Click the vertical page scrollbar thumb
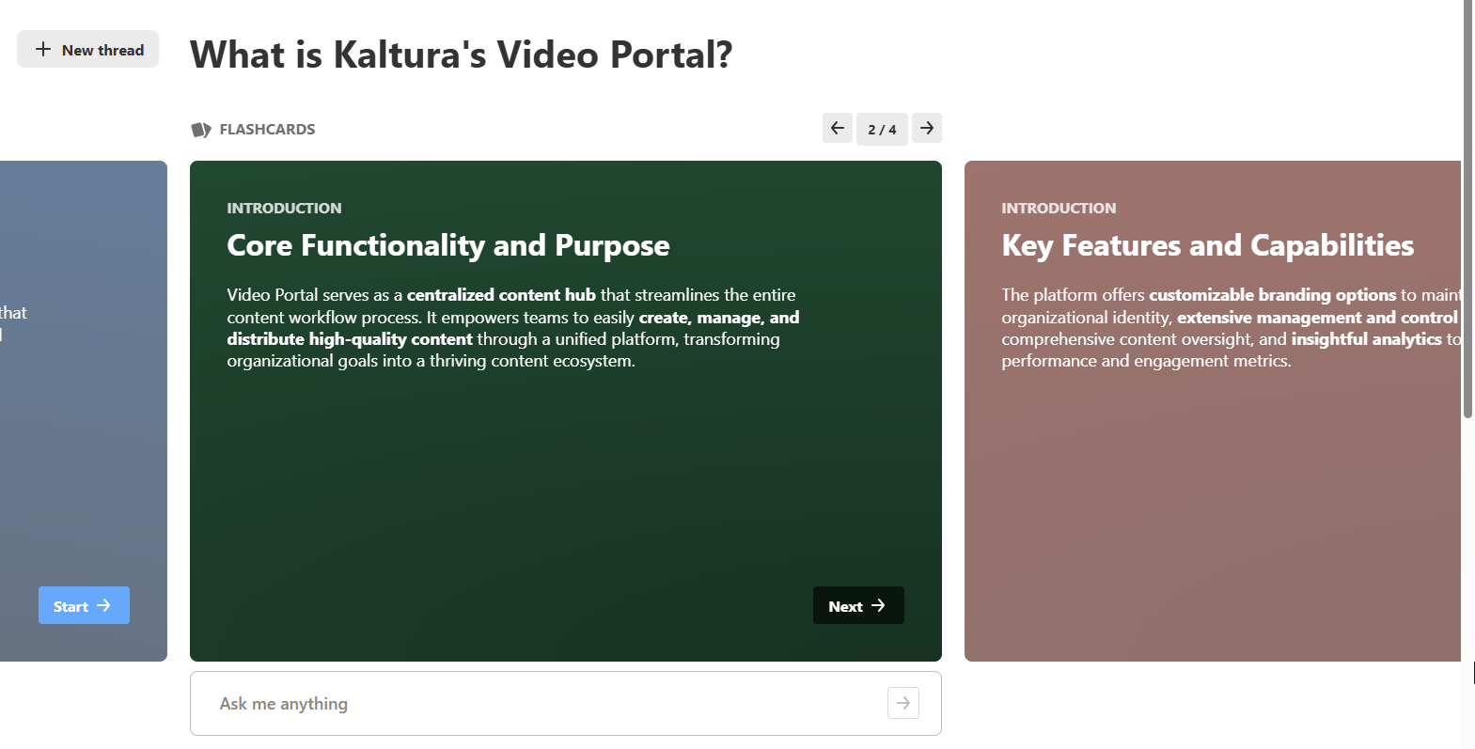 [1467, 209]
